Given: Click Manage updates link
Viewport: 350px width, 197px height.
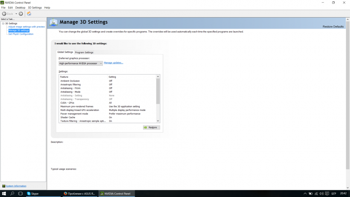Looking at the screenshot, I should point(113,63).
